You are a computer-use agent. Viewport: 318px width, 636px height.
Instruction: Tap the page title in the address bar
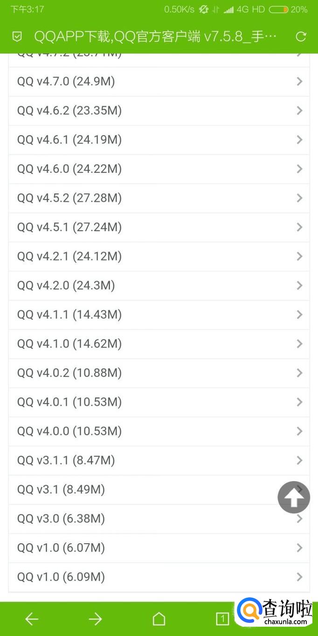click(155, 36)
